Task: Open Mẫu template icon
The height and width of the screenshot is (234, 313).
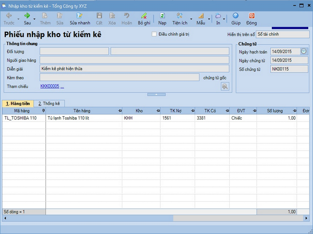Action: 201,16
